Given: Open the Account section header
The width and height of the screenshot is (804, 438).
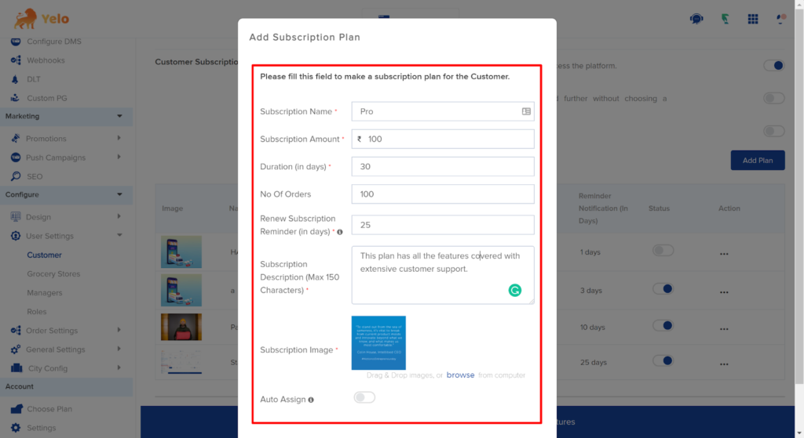Looking at the screenshot, I should click(66, 387).
